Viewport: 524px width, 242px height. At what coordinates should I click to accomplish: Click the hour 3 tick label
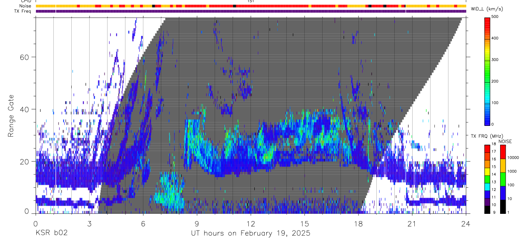[x=89, y=224]
